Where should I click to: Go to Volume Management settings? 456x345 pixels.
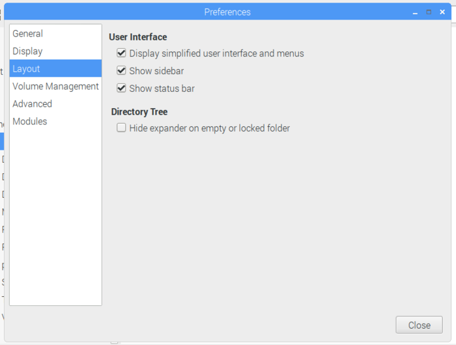coord(55,87)
